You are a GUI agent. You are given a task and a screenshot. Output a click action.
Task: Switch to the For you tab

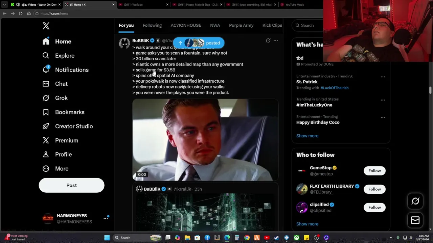point(126,25)
